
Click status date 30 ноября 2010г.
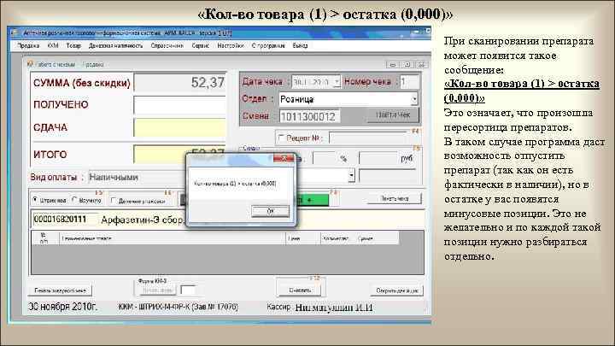[62, 307]
